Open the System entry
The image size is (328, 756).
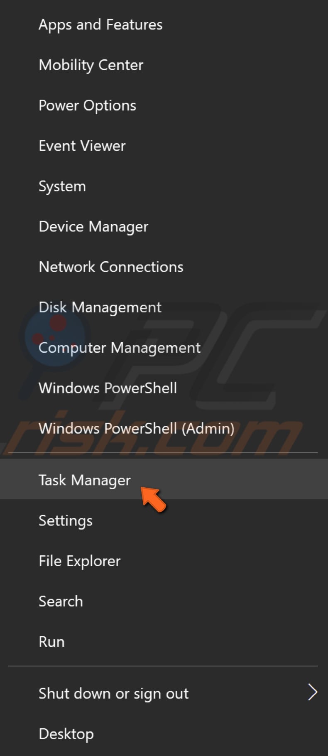coord(62,186)
